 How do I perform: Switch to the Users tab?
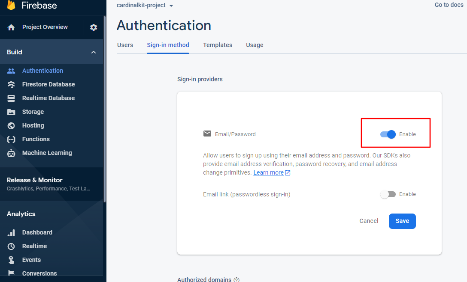point(125,45)
